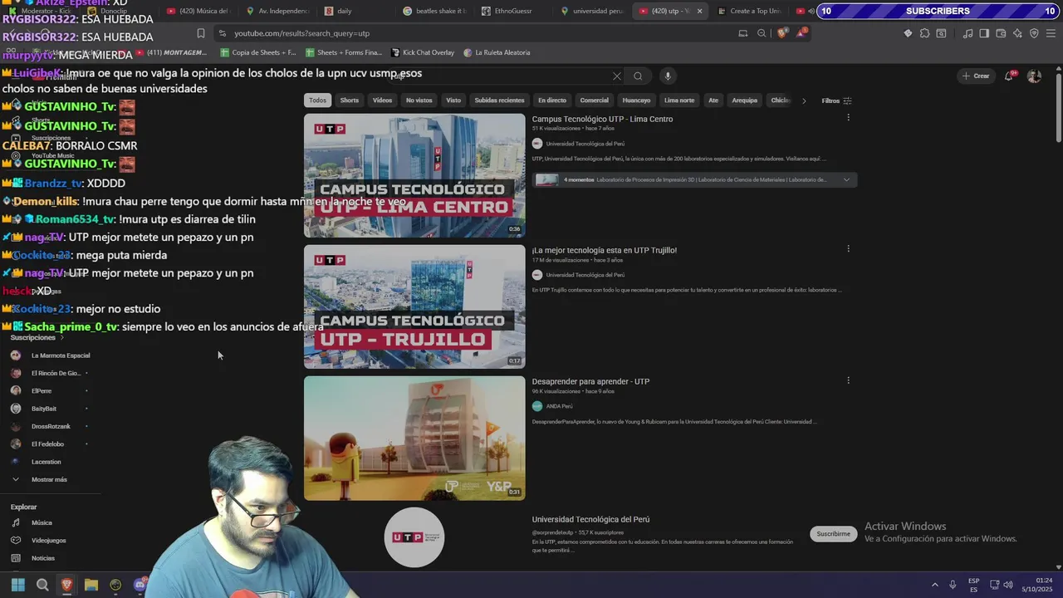Open Música in Explorar
Screen dimensions: 1063x598
click(42, 523)
